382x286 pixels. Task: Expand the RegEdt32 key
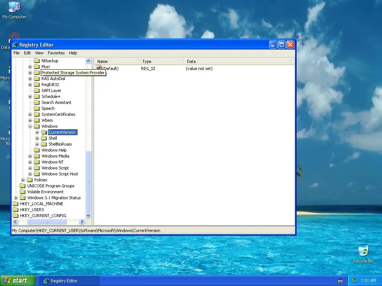tap(30, 85)
